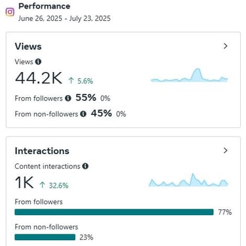Open the Views info tooltip icon
Screen dimensions: 246x246
tap(38, 62)
